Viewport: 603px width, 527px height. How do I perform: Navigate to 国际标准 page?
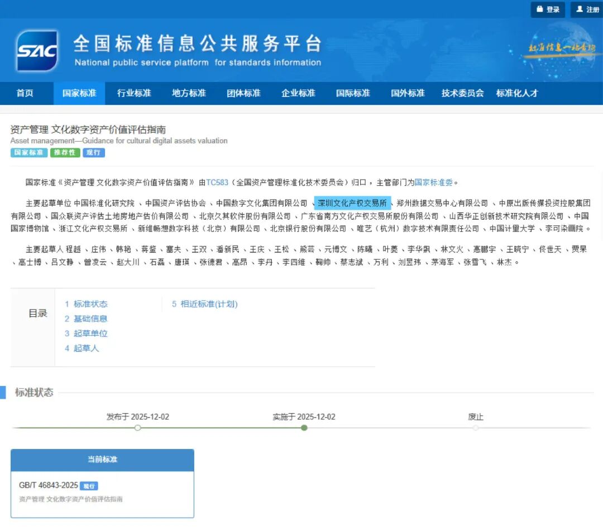(353, 93)
